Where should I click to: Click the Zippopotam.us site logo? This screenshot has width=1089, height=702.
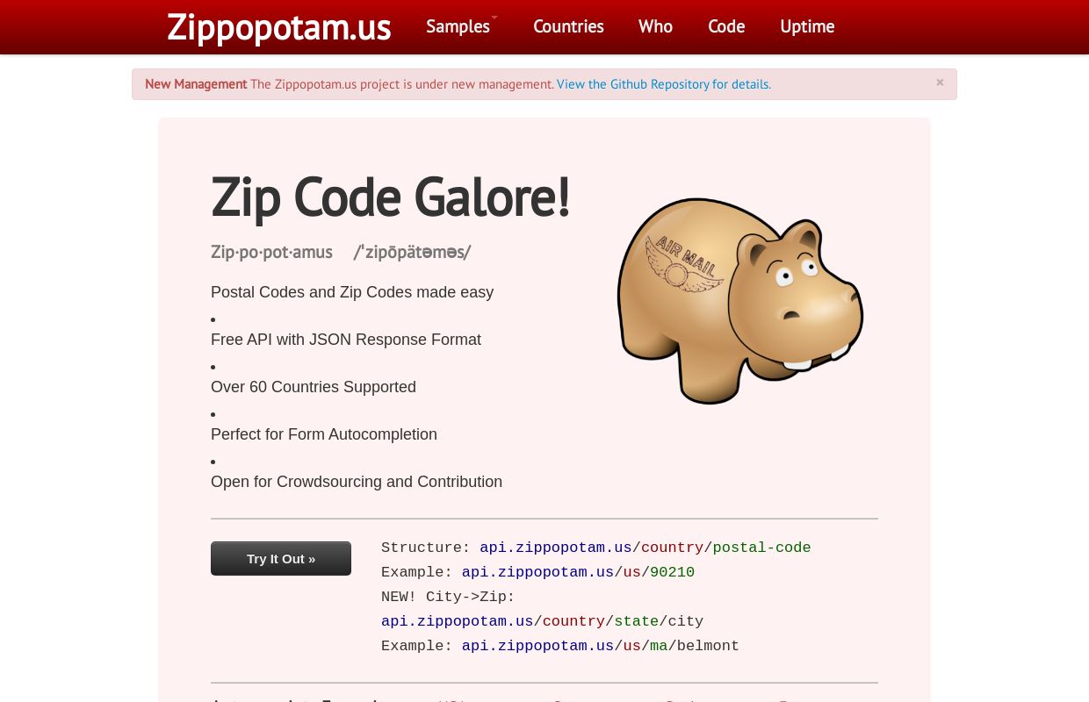(278, 27)
